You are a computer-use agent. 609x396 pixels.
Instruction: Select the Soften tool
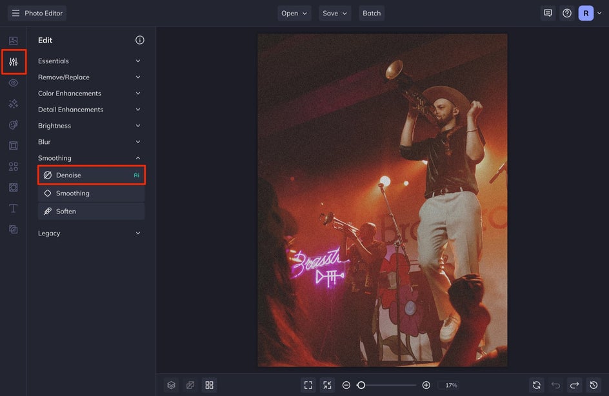(91, 211)
